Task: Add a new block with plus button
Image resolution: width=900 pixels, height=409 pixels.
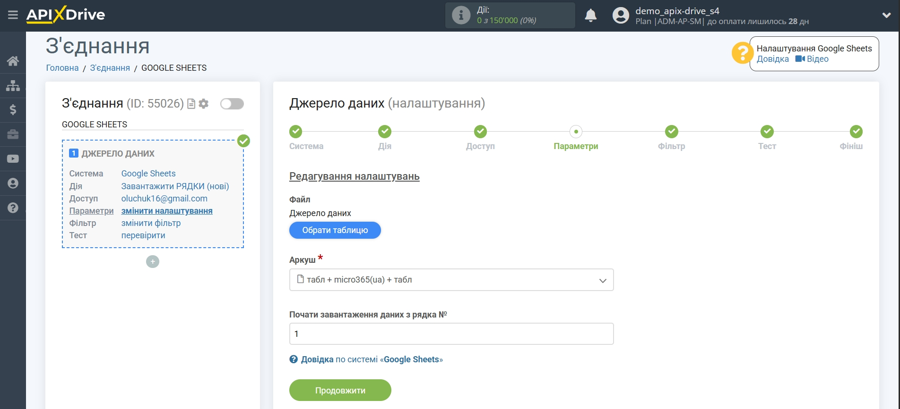Action: point(153,261)
